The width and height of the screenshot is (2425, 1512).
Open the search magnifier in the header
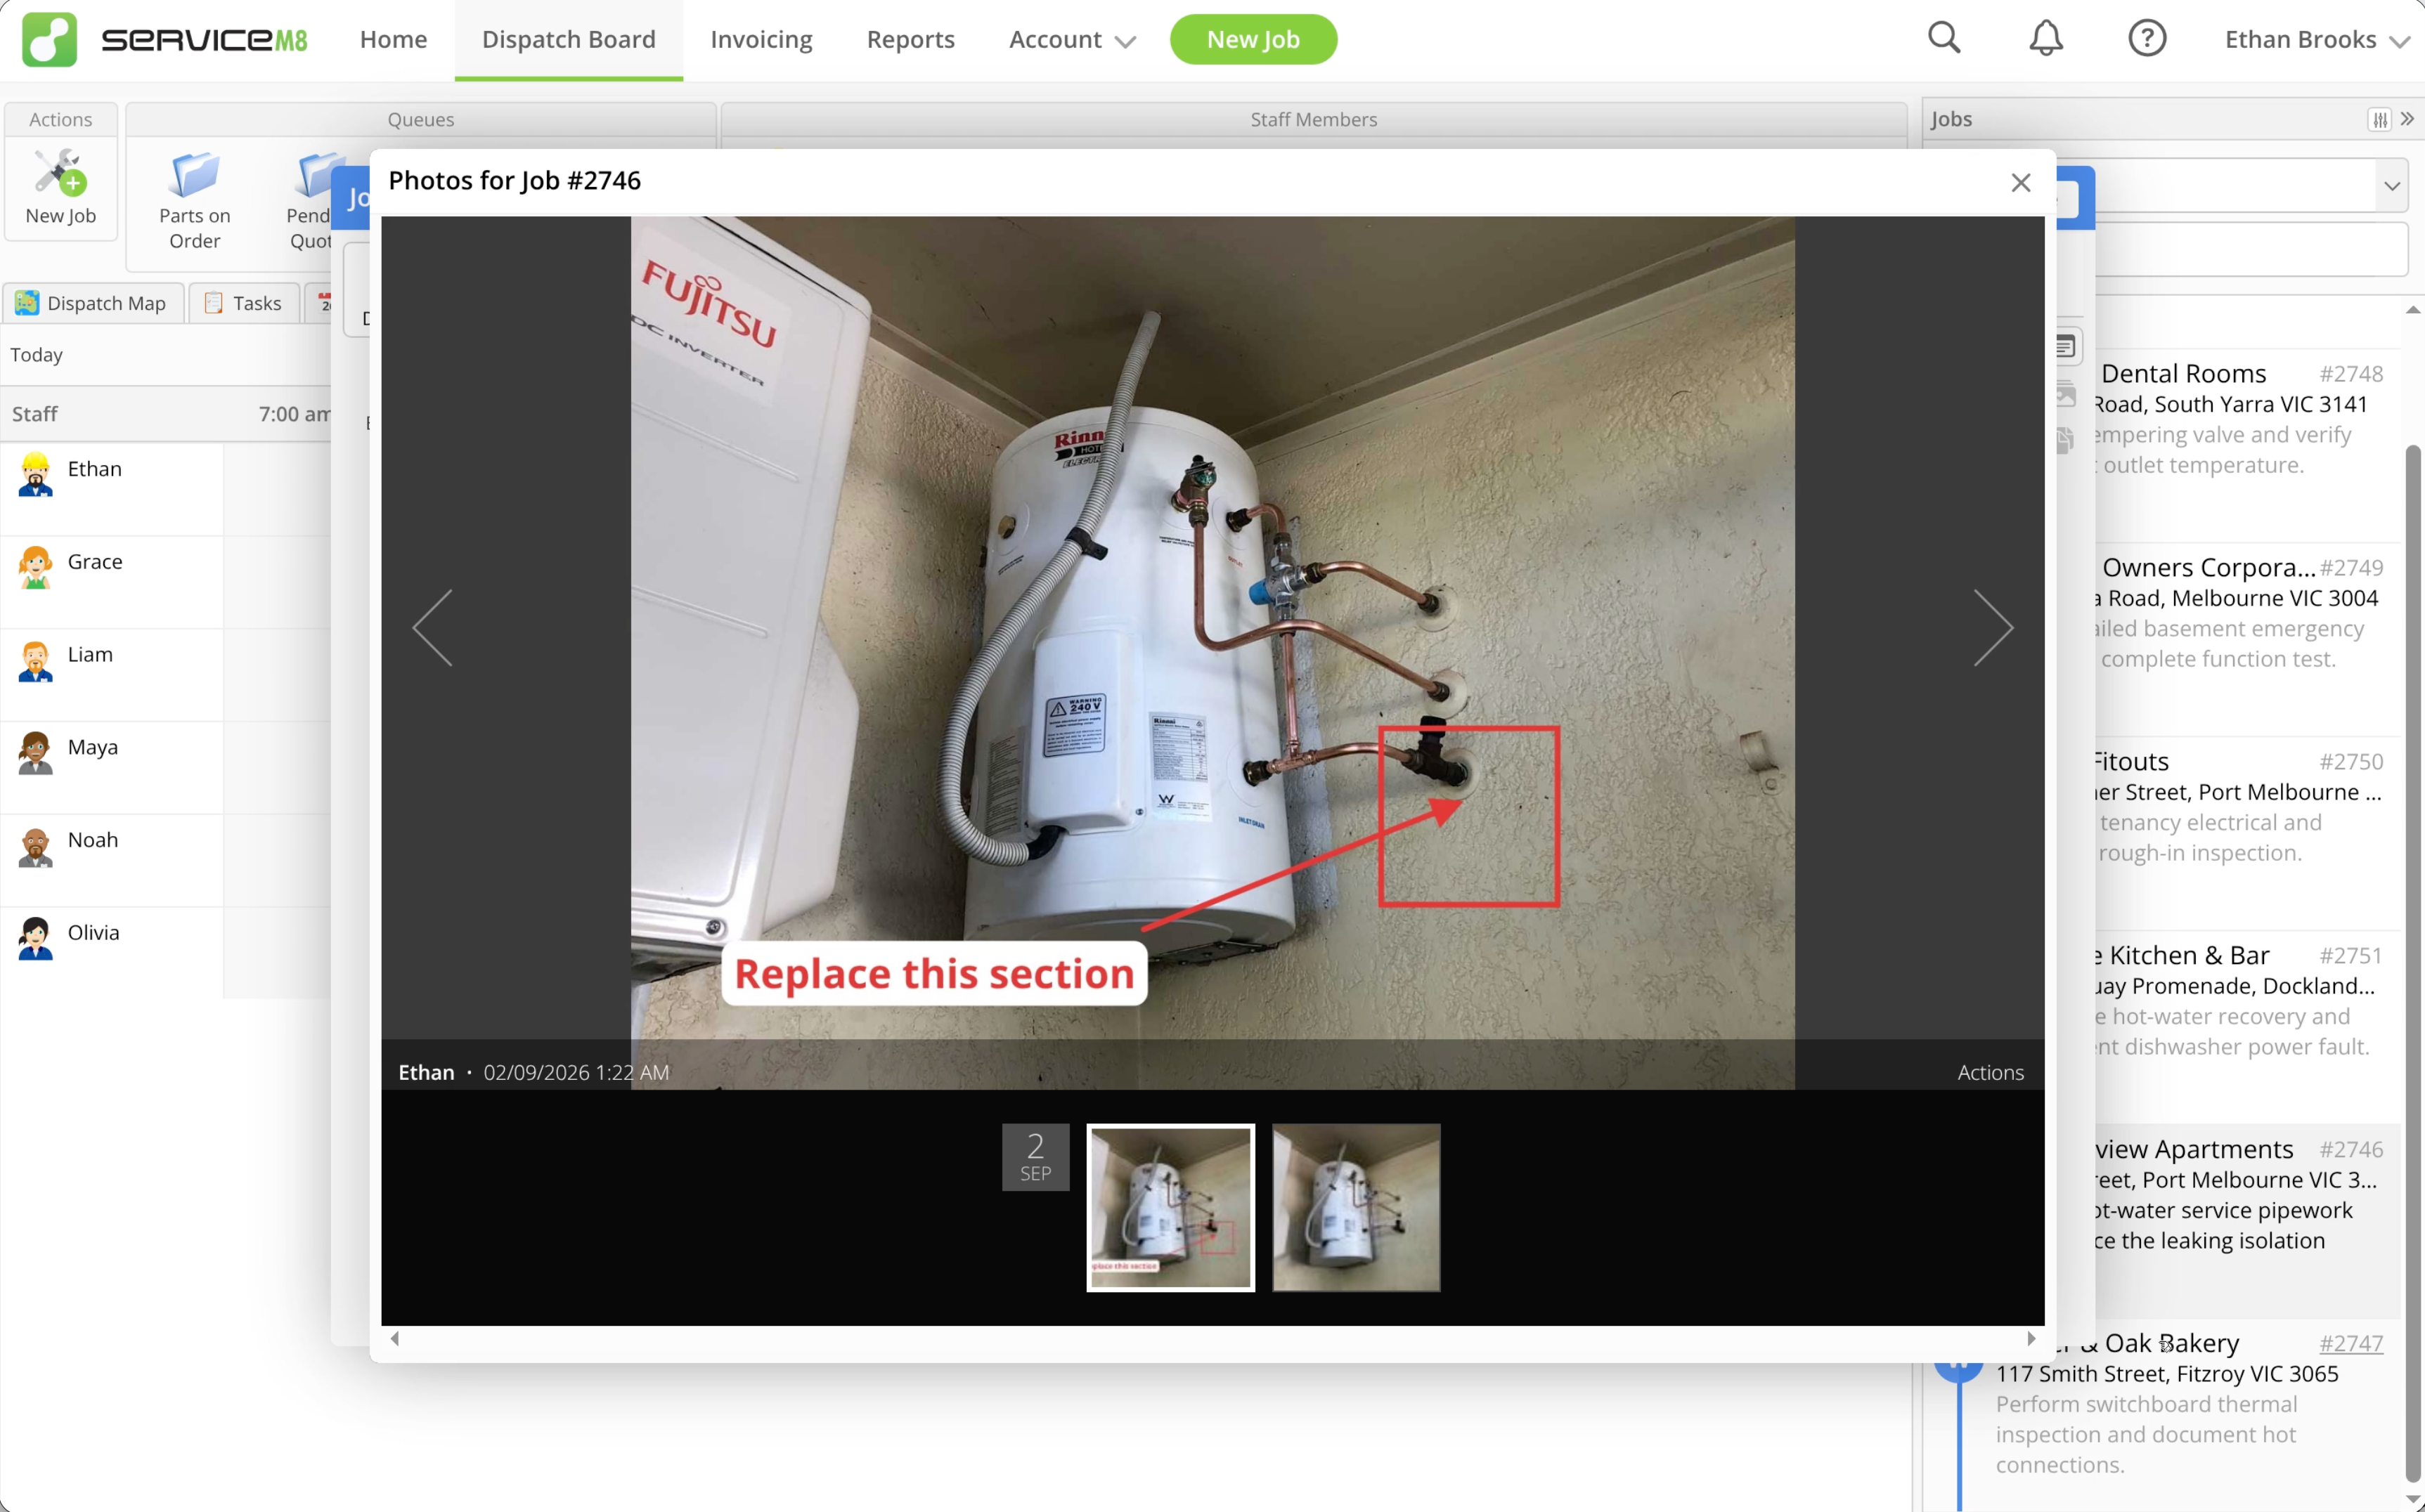point(1944,38)
